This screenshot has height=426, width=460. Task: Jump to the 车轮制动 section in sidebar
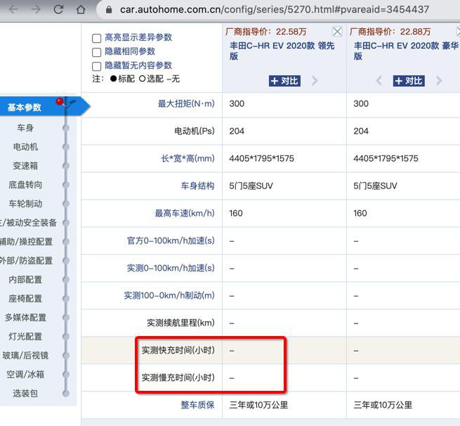point(25,203)
